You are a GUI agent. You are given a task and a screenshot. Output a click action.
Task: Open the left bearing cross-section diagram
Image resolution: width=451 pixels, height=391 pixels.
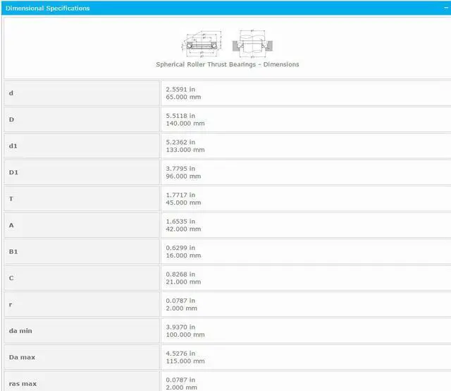203,43
